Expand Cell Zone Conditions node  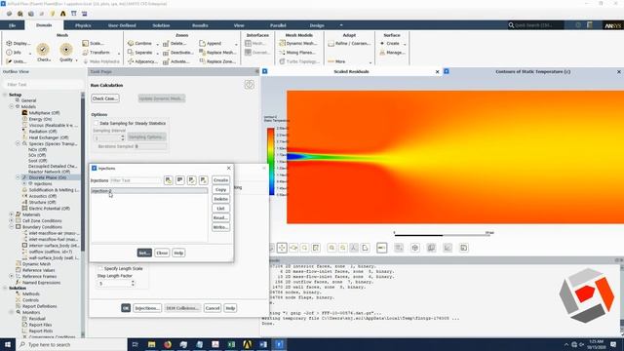click(12, 220)
